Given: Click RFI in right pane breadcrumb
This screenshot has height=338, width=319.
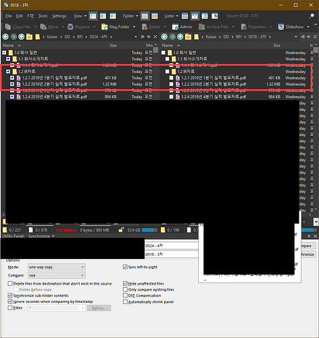Looking at the screenshot, I should tap(239, 37).
